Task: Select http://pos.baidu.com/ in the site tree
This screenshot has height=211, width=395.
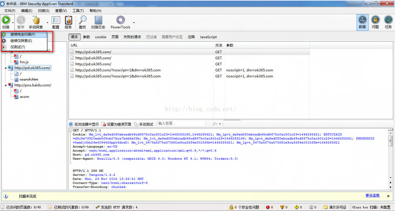Action: (x=33, y=85)
